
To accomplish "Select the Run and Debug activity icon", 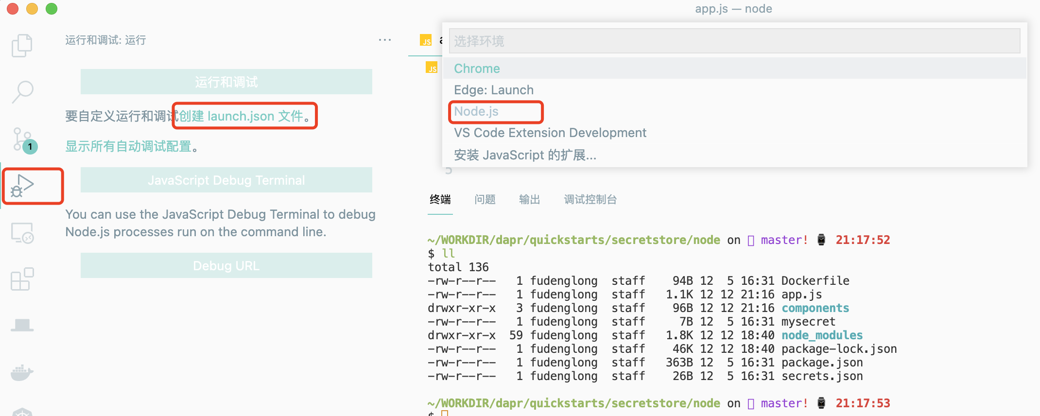I will [x=22, y=186].
